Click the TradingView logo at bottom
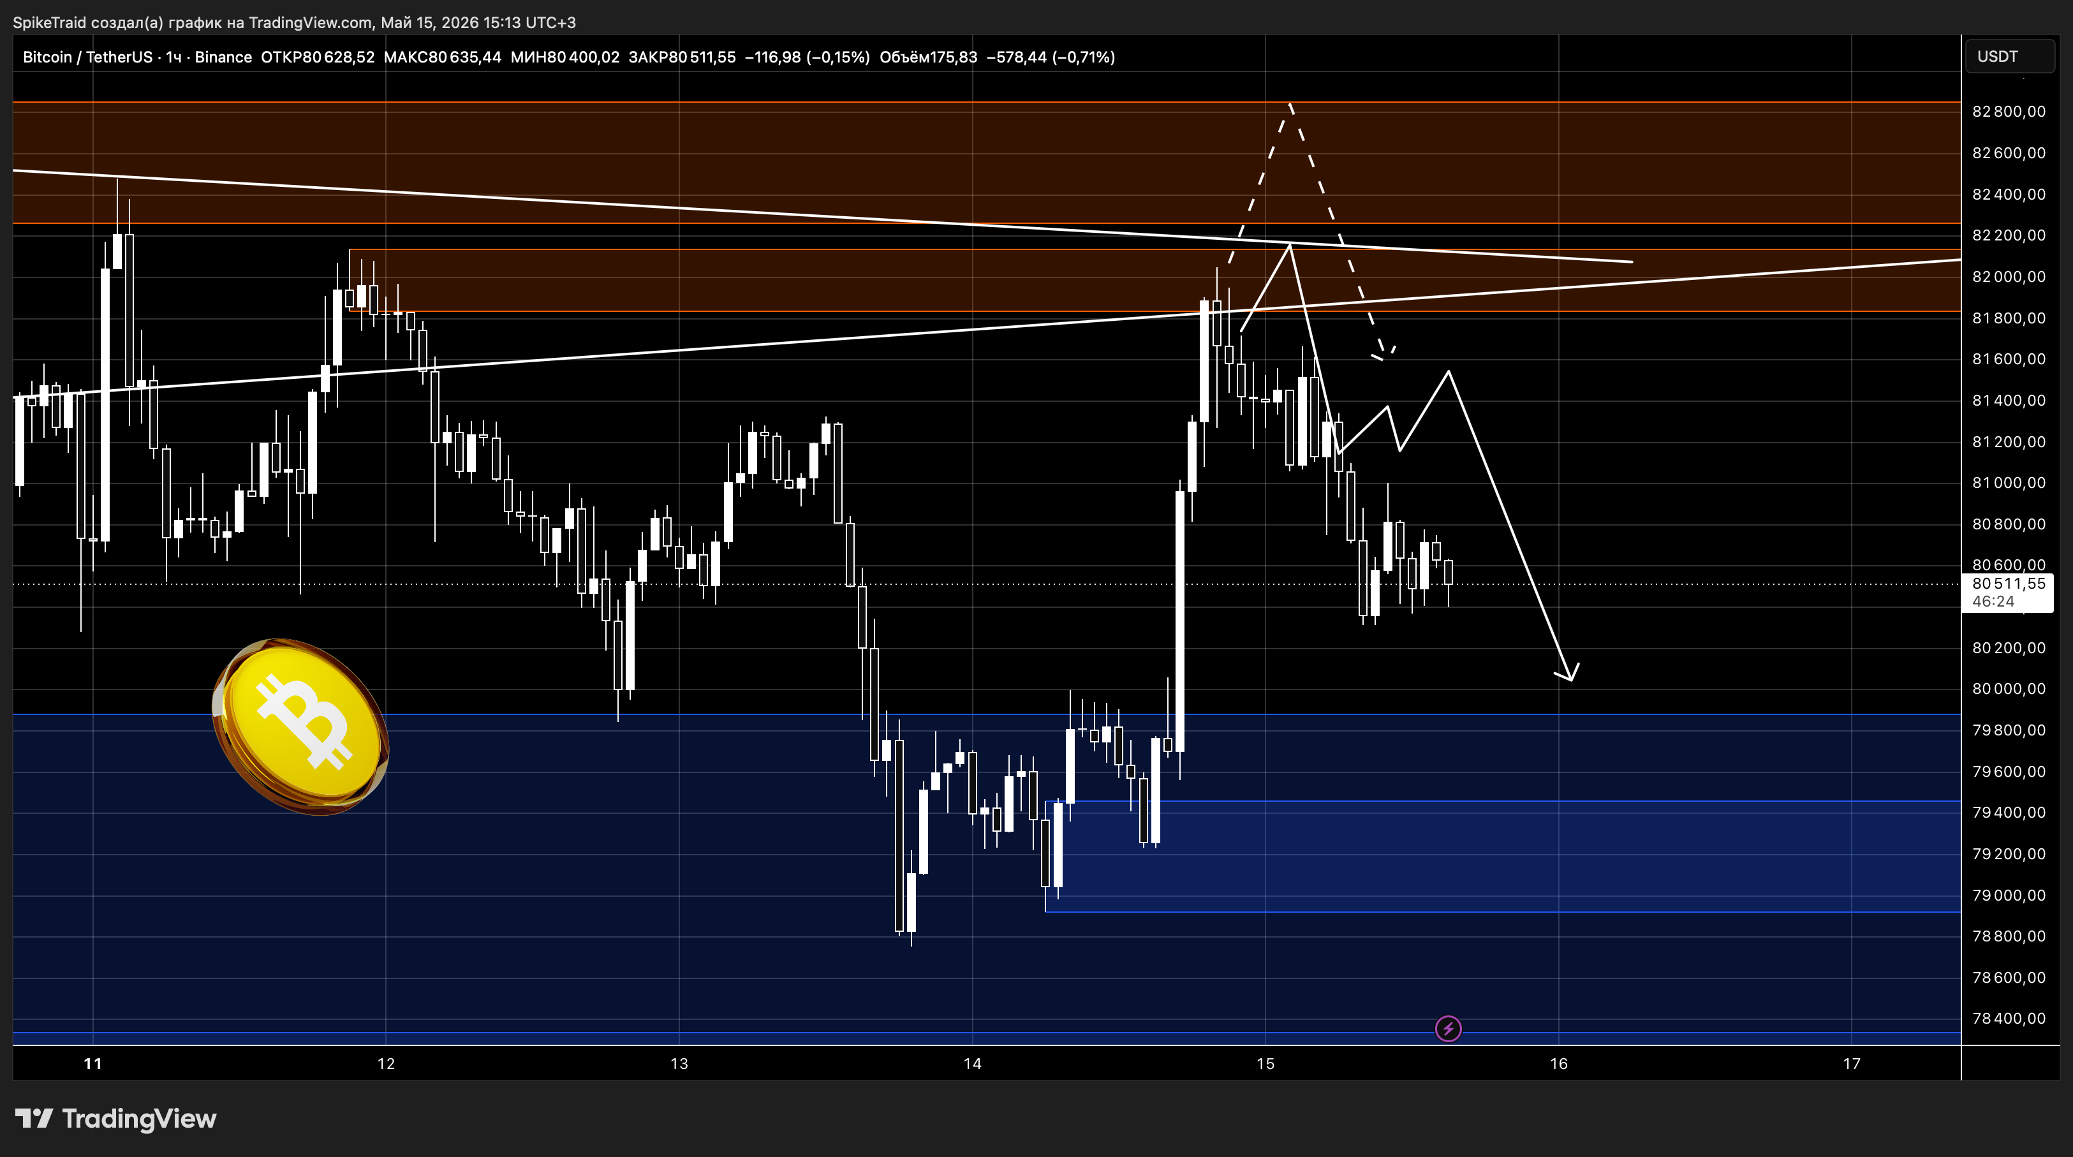Screen dimensions: 2073x1157 point(116,1118)
